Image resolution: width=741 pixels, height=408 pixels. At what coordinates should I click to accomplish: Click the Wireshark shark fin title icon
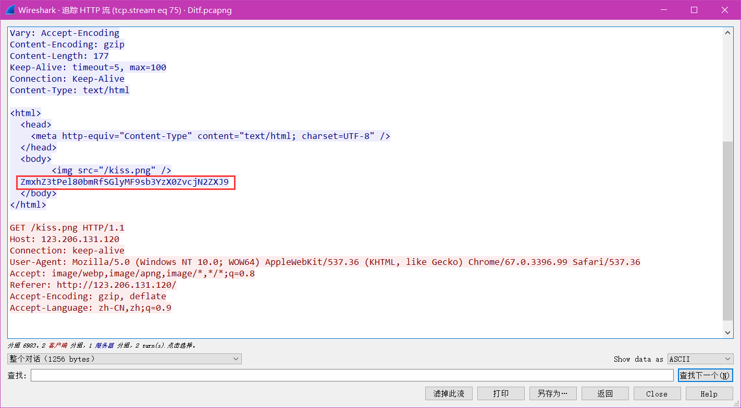tap(10, 10)
